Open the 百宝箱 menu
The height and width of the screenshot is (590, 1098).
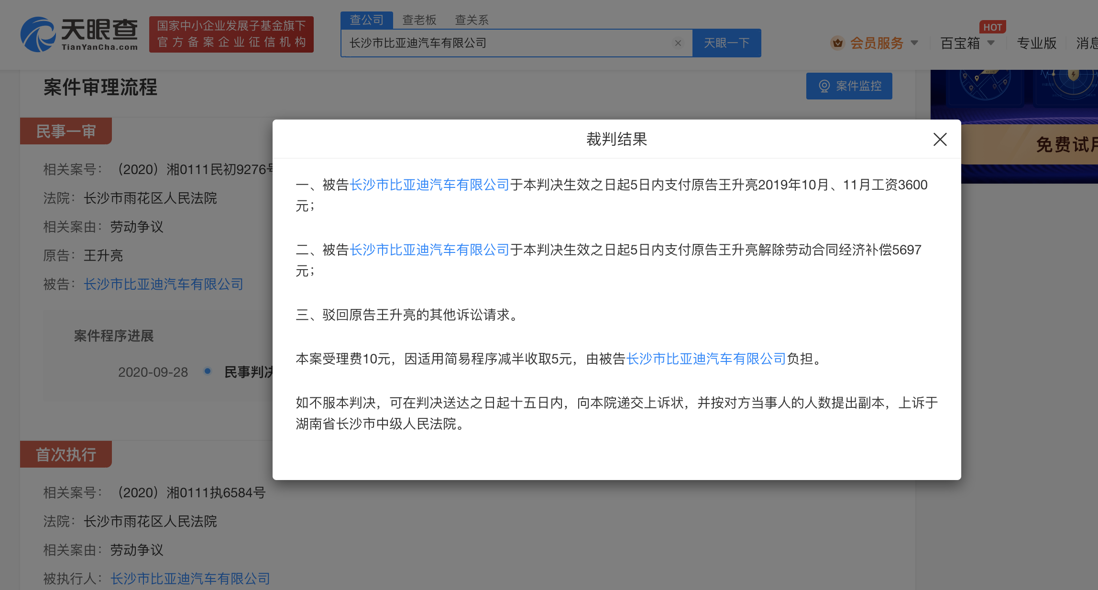click(960, 43)
